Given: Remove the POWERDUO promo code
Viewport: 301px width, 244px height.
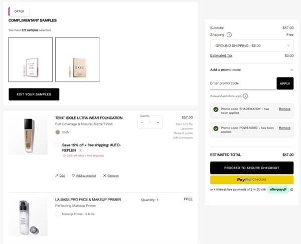Looking at the screenshot, I should [284, 128].
